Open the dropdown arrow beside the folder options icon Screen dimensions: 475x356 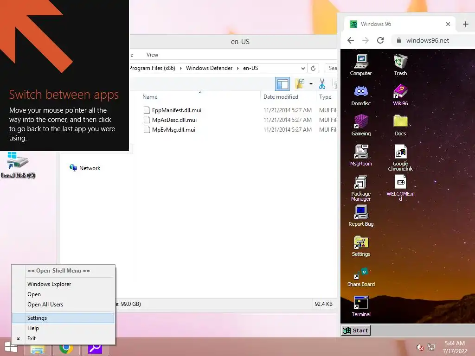tap(311, 84)
